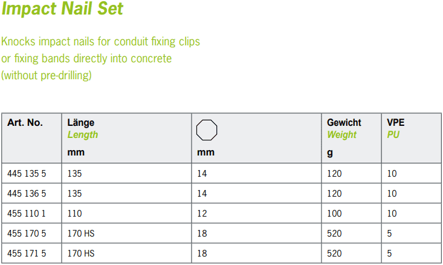Viewport: 443px width, 265px height.
Task: Click the octagon shape icon in table header
Action: pyautogui.click(x=207, y=130)
